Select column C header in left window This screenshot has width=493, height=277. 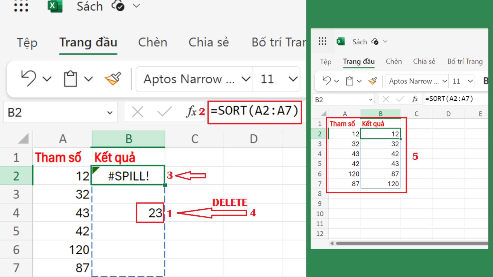click(x=195, y=139)
